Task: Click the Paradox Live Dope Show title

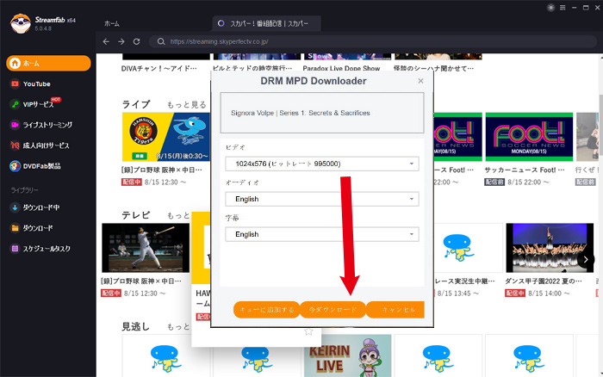Action: coord(341,68)
